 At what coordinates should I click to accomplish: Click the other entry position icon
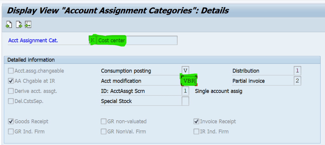point(28,24)
